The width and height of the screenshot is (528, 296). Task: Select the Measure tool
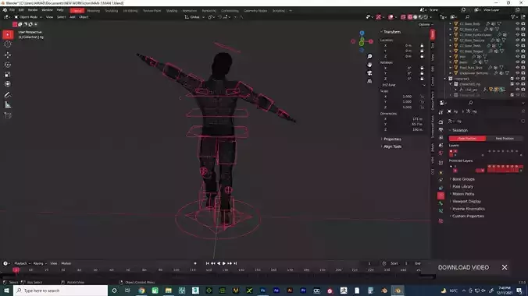pos(8,105)
